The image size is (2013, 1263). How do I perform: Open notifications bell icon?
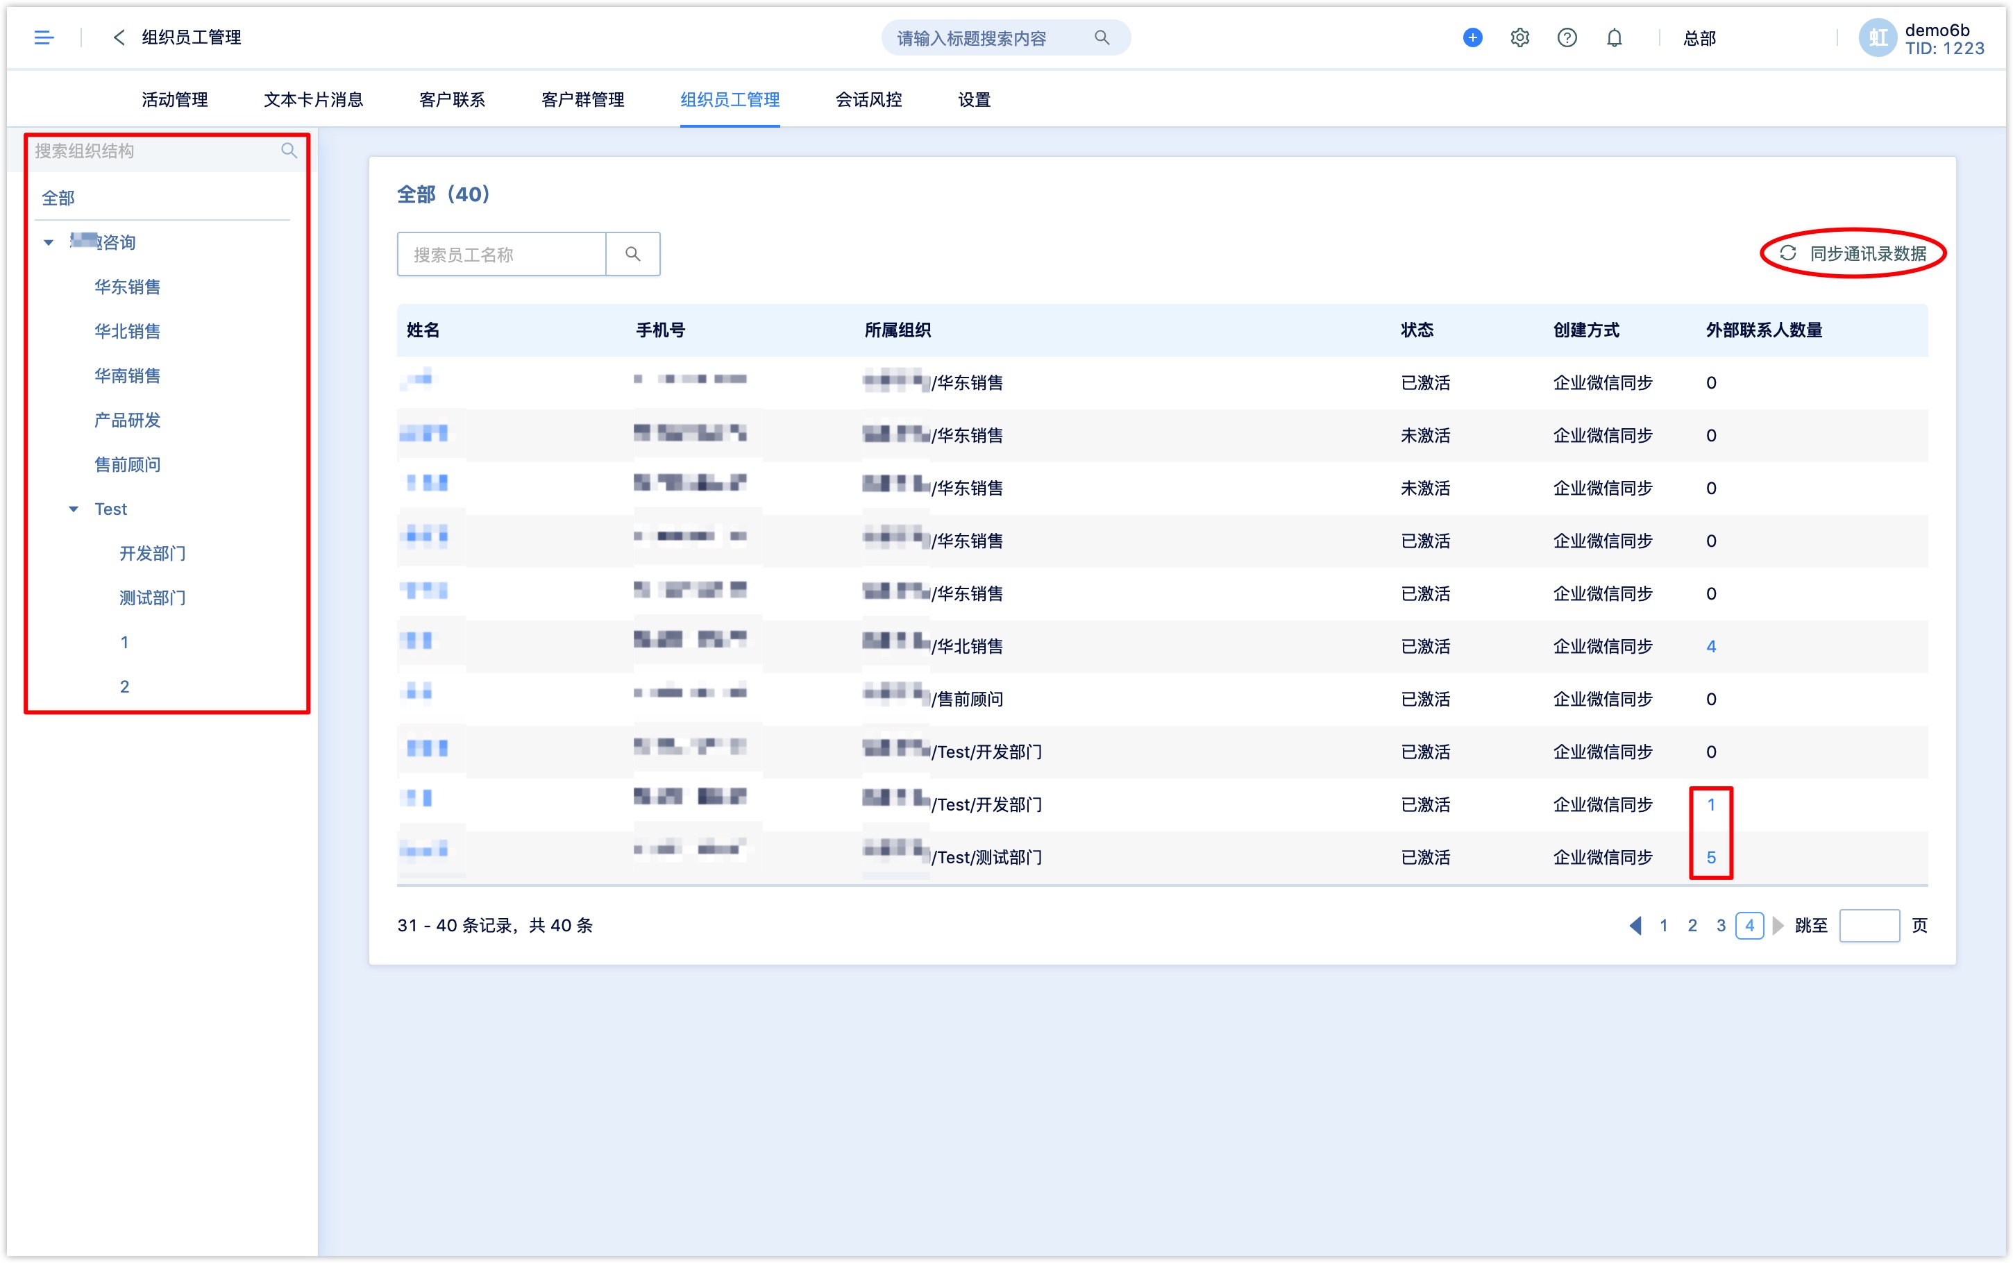pyautogui.click(x=1615, y=37)
